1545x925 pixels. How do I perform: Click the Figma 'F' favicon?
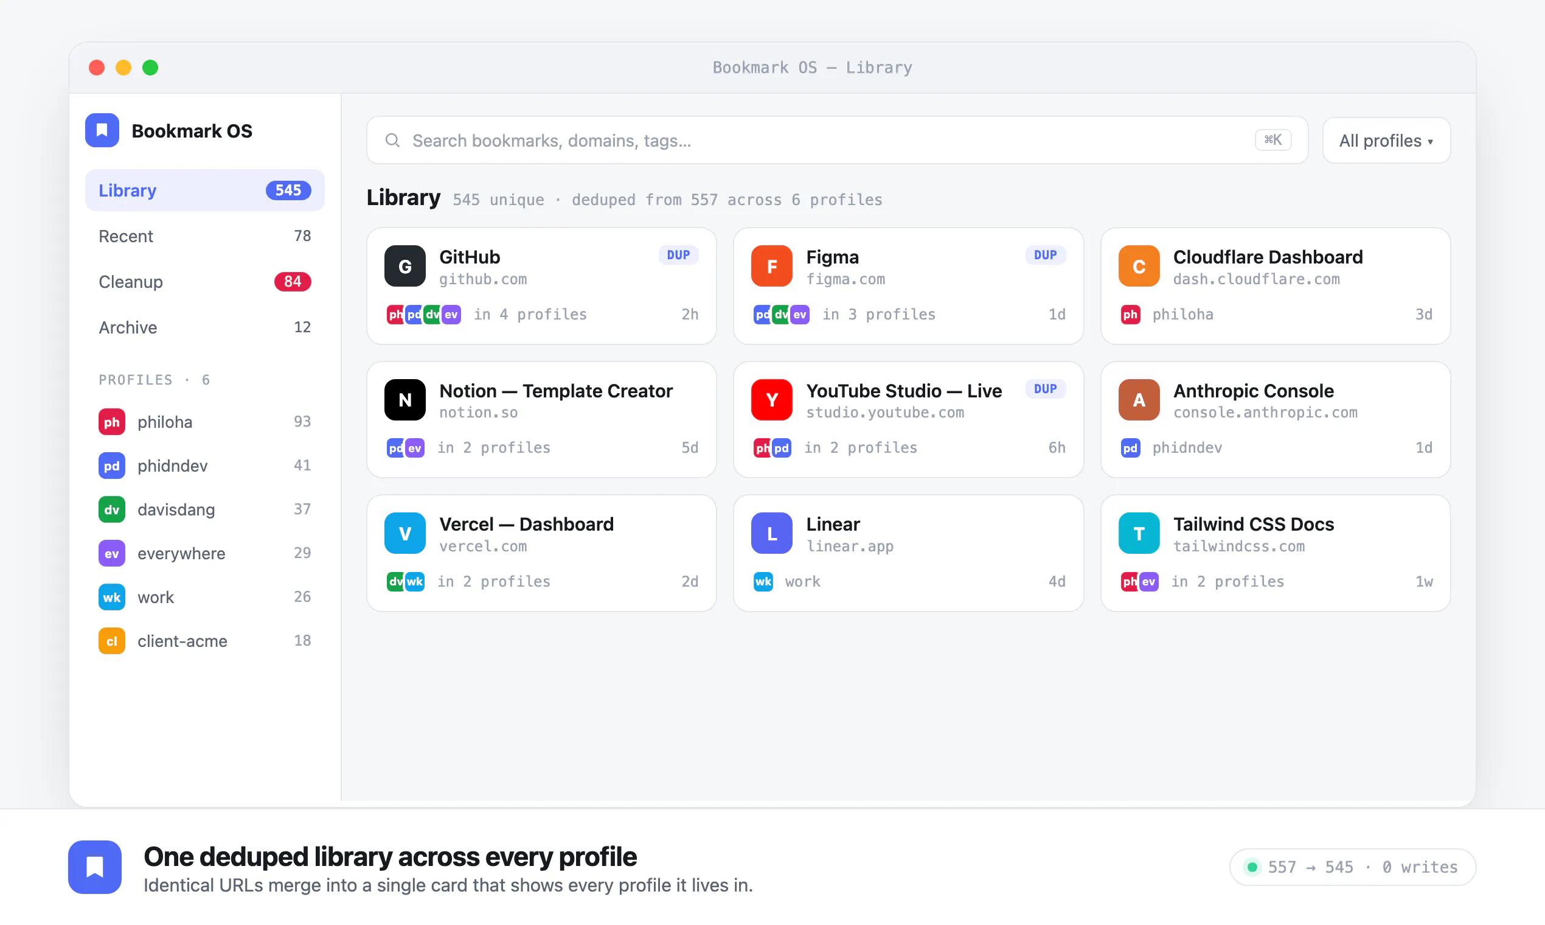[771, 266]
